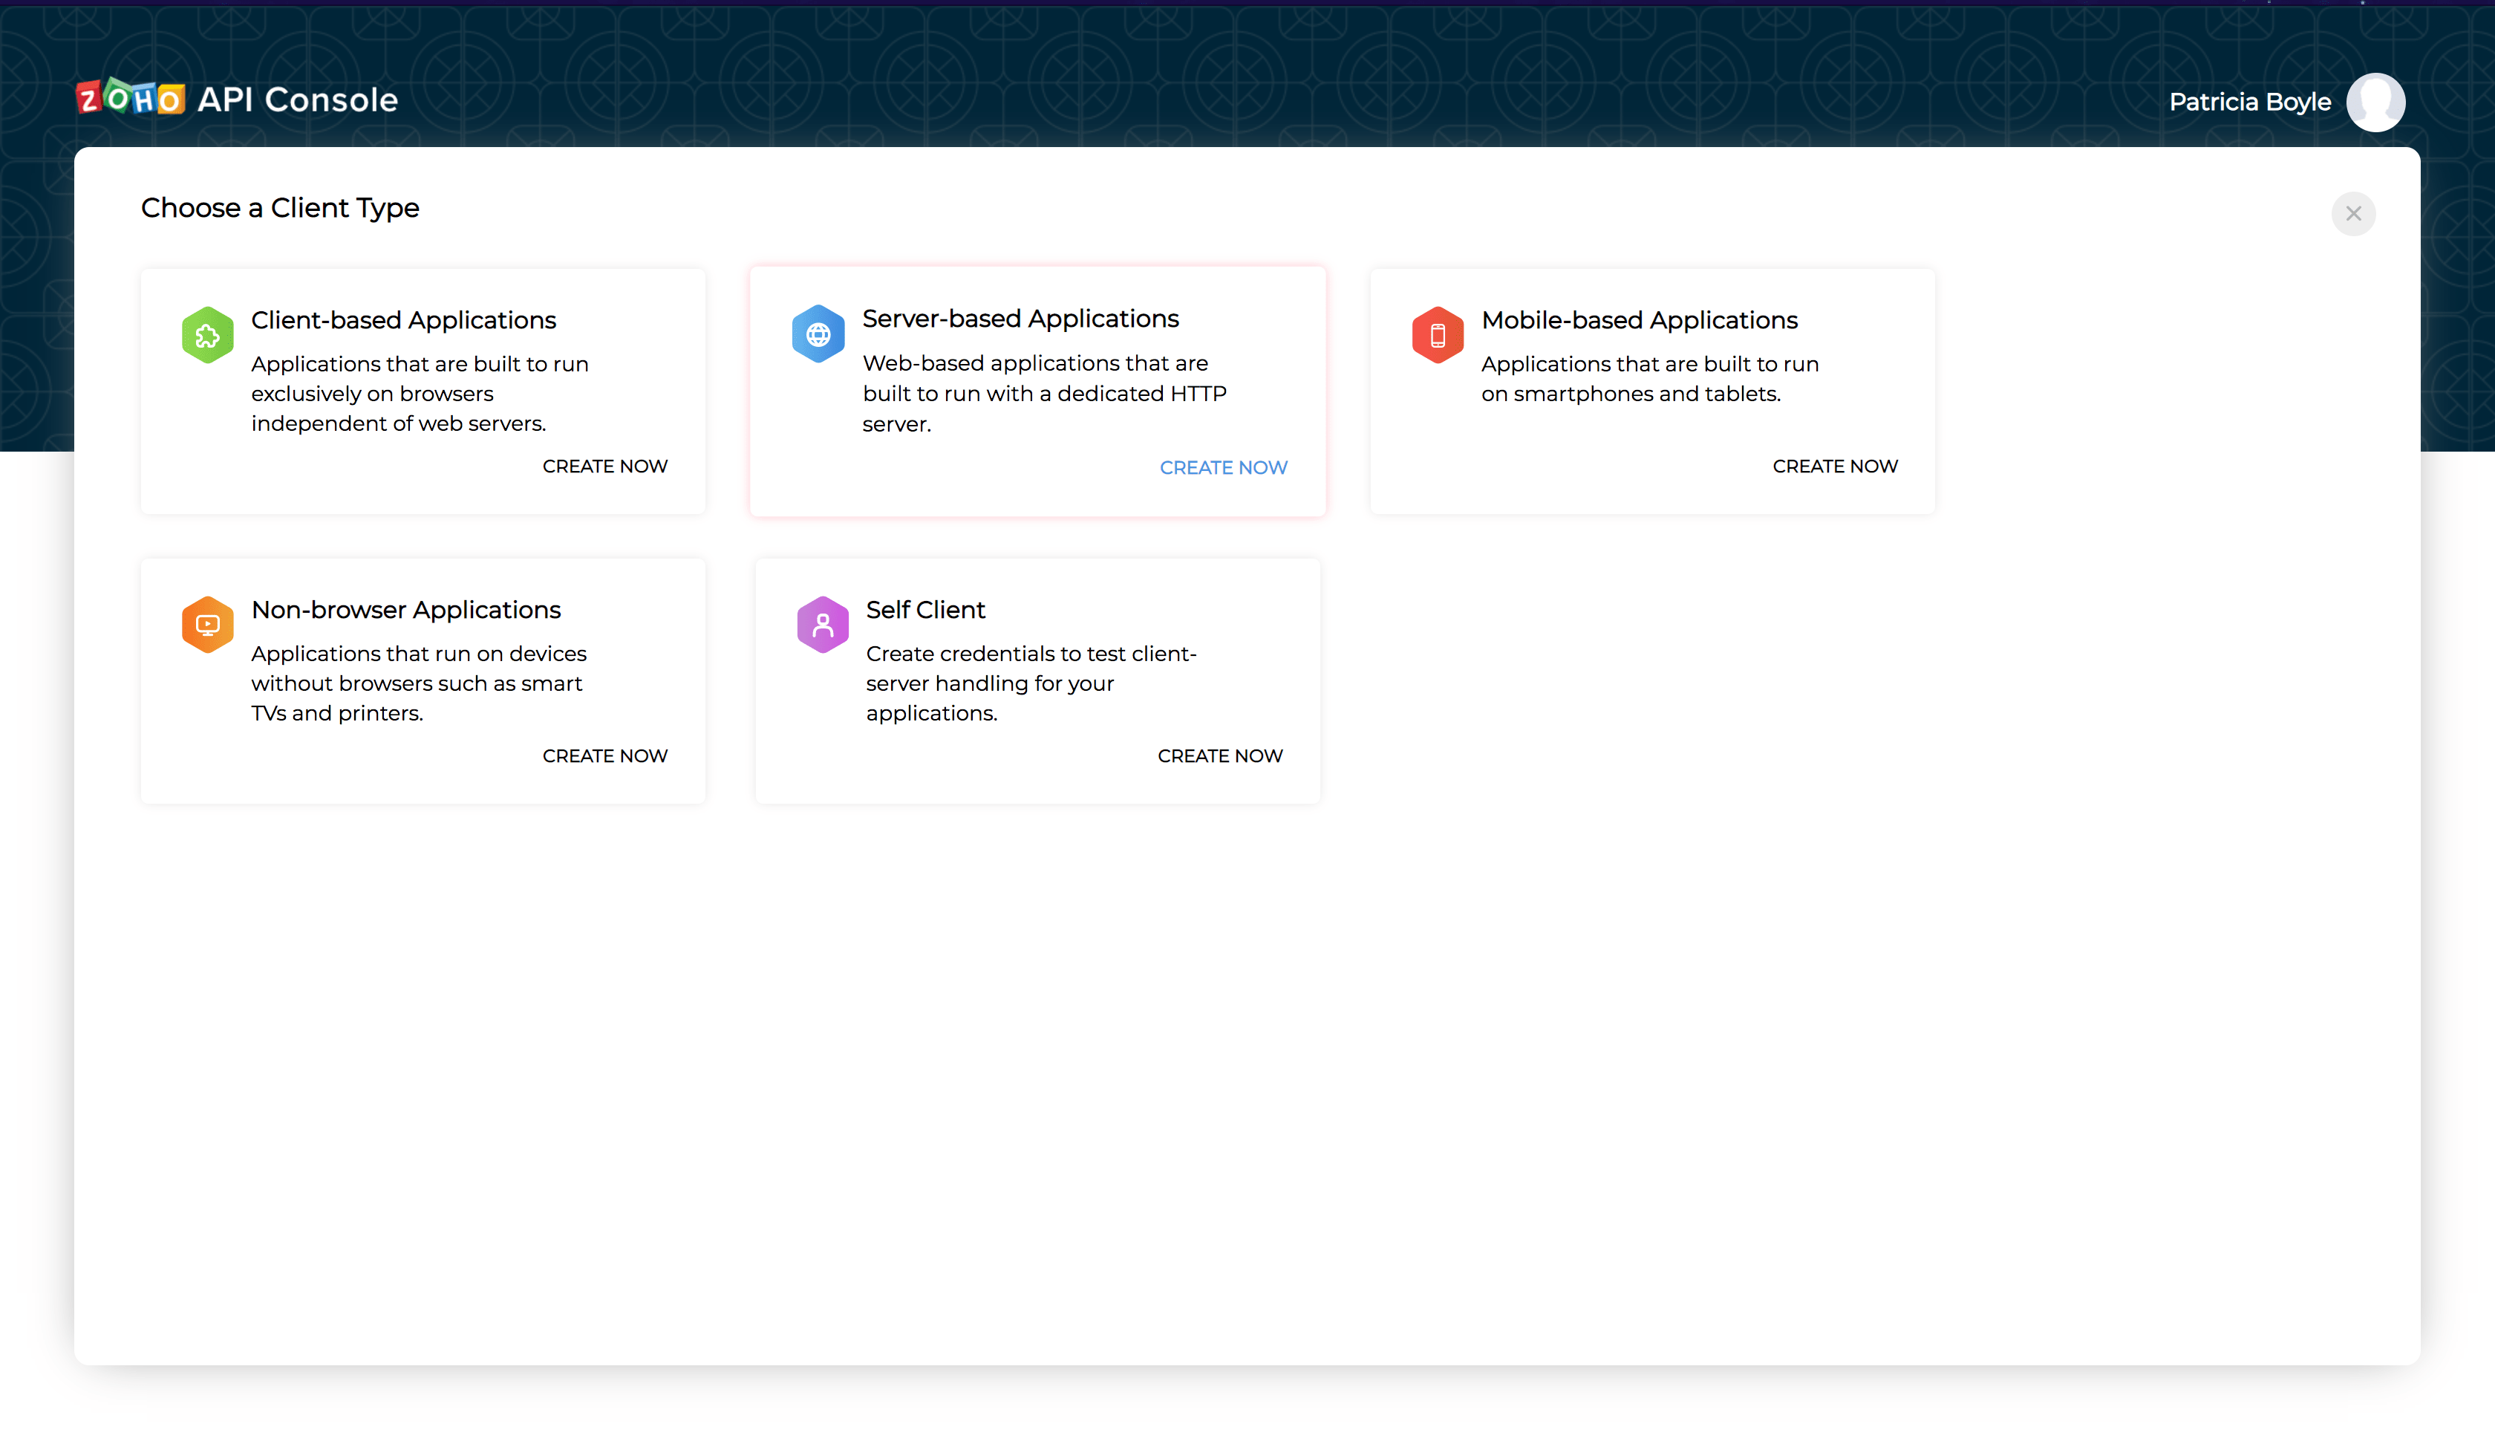This screenshot has width=2495, height=1447.
Task: Create a Non-browser Application now
Action: click(x=604, y=755)
